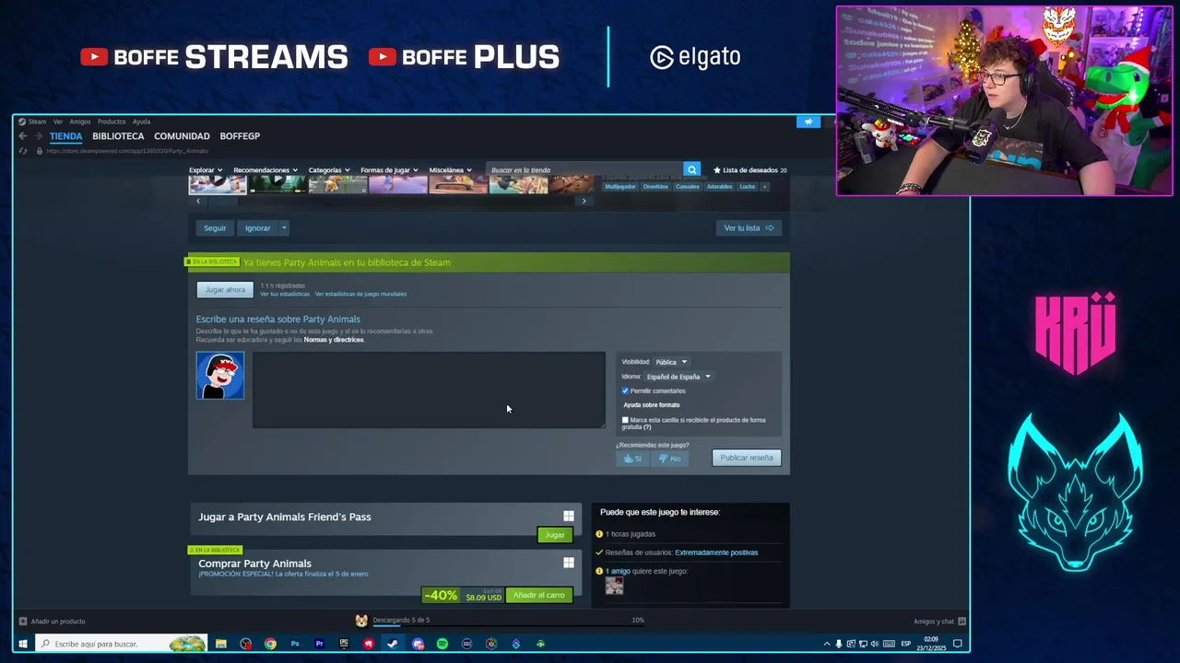Open the Windows Start menu
This screenshot has height=663, width=1180.
[23, 644]
